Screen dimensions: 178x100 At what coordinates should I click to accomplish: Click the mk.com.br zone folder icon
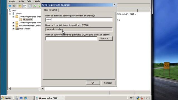[x=20, y=20]
